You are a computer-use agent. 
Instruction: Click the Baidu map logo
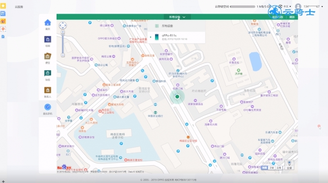coord(64,167)
